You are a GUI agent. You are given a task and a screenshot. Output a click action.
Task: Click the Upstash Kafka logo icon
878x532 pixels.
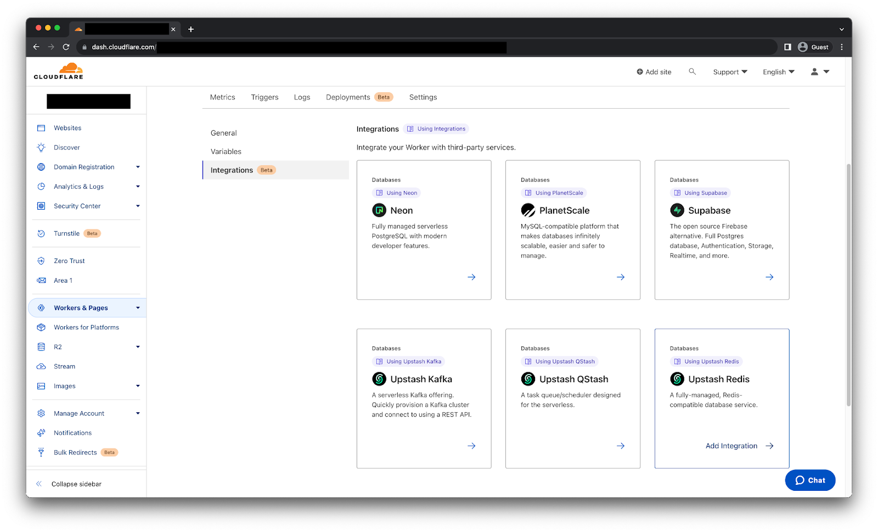[379, 379]
